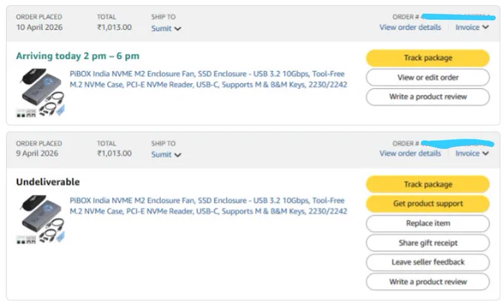504x301 pixels.
Task: Expand Ship to Sumit dropdown, 10 April order
Action: [166, 29]
